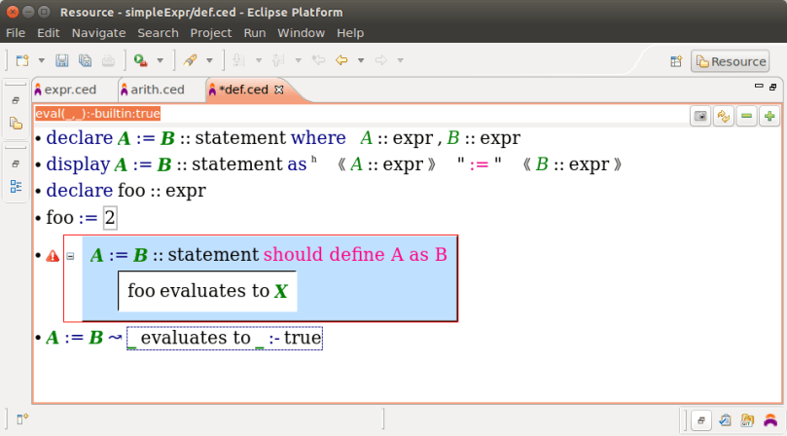This screenshot has width=787, height=436.
Task: Switch to the arith.ced tab
Action: 151,90
